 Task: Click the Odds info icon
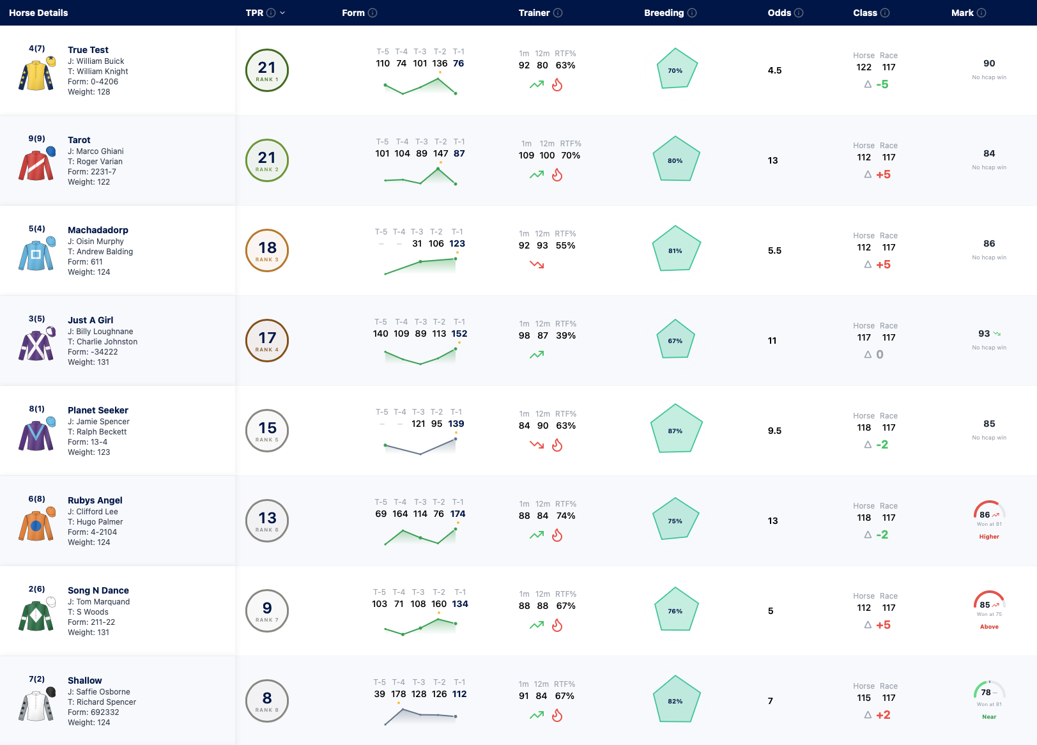pyautogui.click(x=799, y=13)
